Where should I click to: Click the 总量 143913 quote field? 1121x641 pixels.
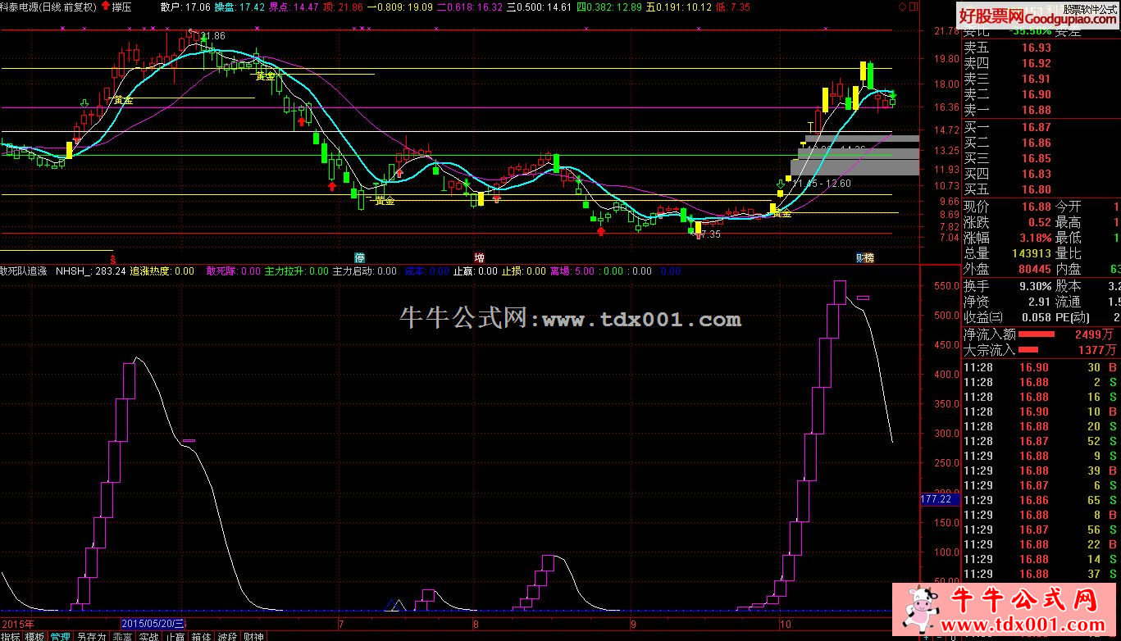1007,253
